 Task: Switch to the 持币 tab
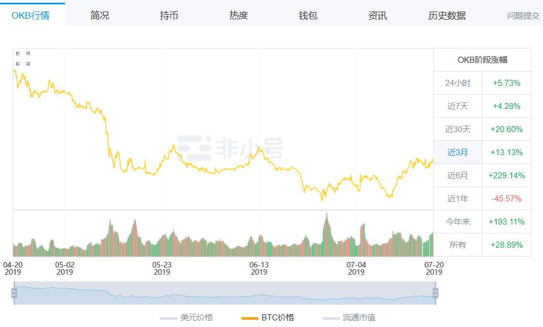169,15
